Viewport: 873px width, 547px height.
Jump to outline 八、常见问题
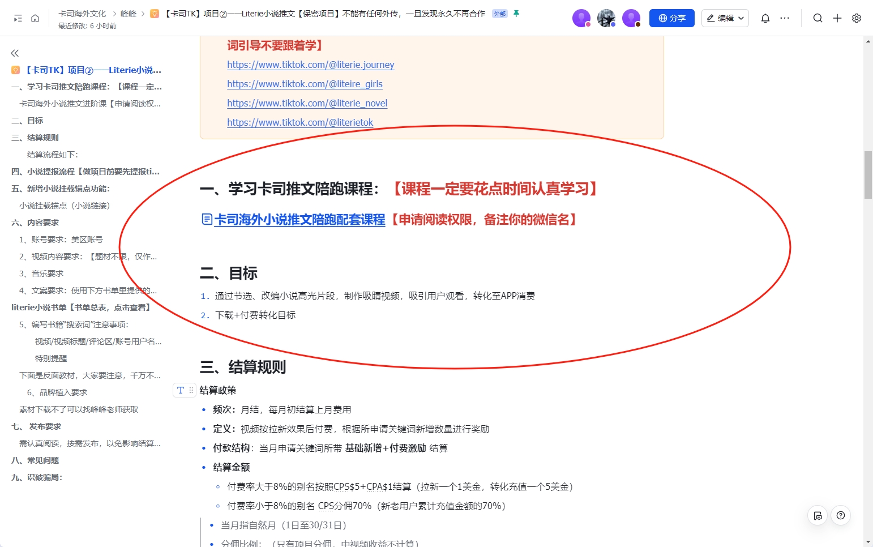coord(35,460)
